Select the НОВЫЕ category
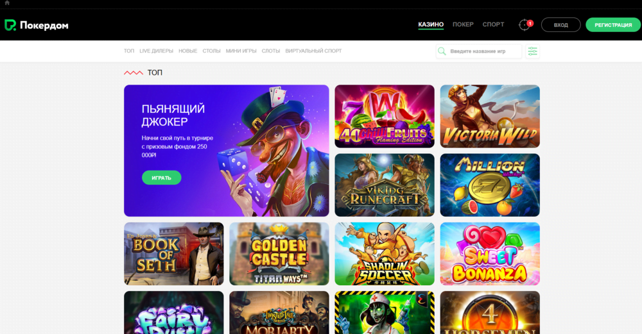 tap(188, 51)
